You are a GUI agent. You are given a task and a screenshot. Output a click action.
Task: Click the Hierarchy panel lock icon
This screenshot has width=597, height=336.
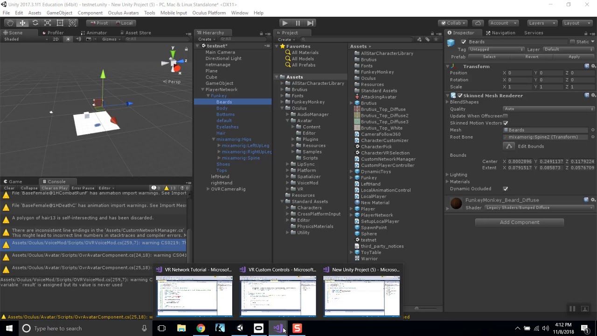click(x=262, y=33)
